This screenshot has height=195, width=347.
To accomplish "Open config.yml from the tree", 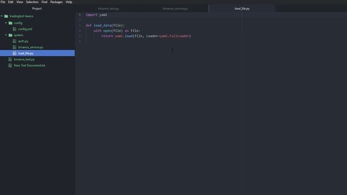I will (25, 29).
